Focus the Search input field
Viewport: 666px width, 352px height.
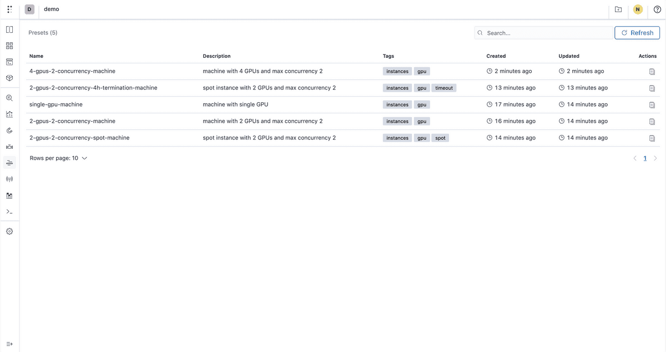[x=544, y=33]
